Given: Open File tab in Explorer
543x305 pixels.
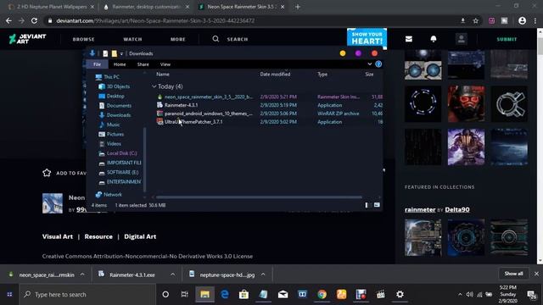Looking at the screenshot, I should [x=97, y=64].
